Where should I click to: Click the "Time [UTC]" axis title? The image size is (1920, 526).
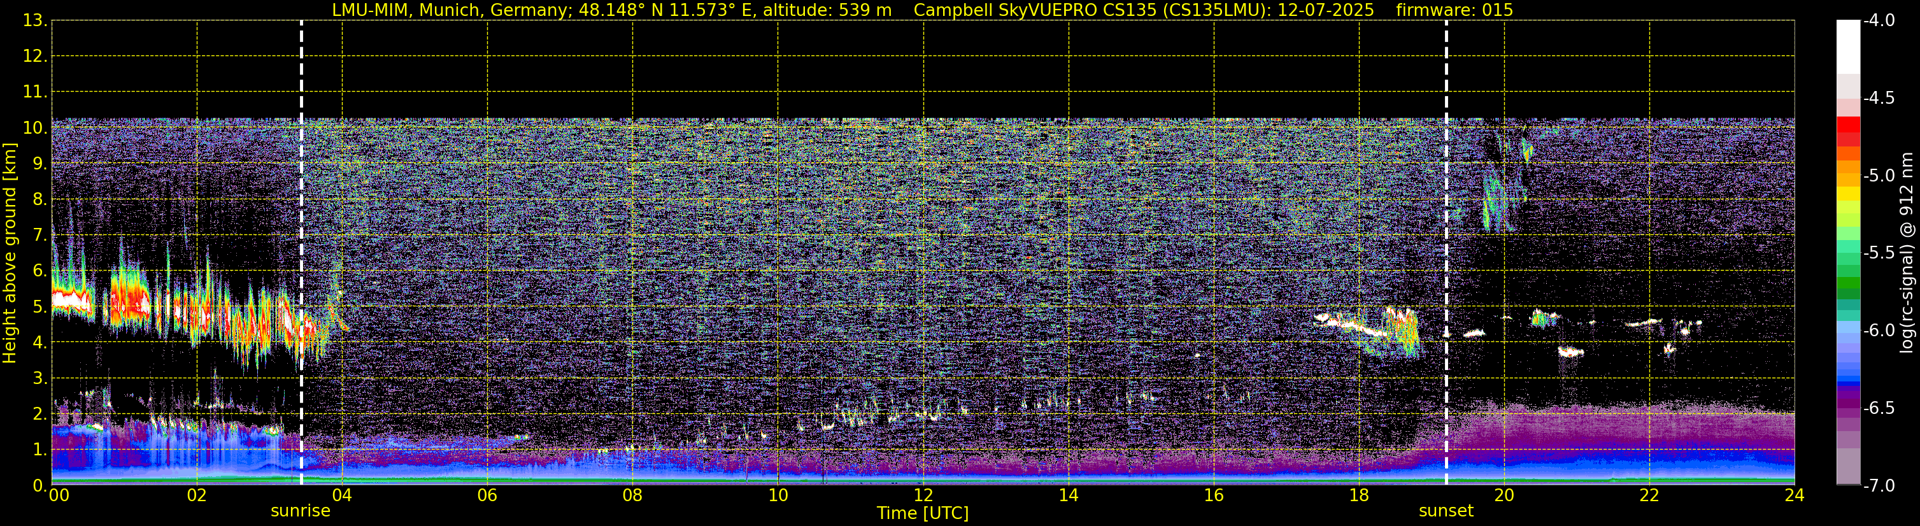923,513
